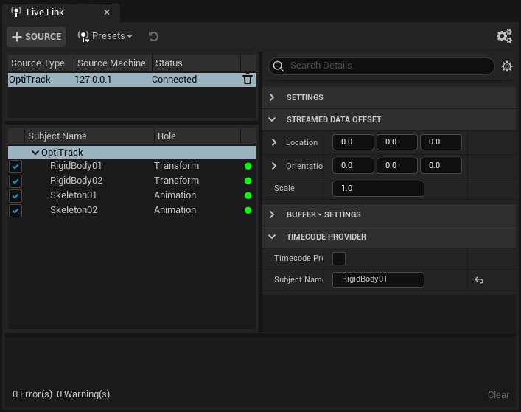Open the Presets dropdown menu

(105, 36)
